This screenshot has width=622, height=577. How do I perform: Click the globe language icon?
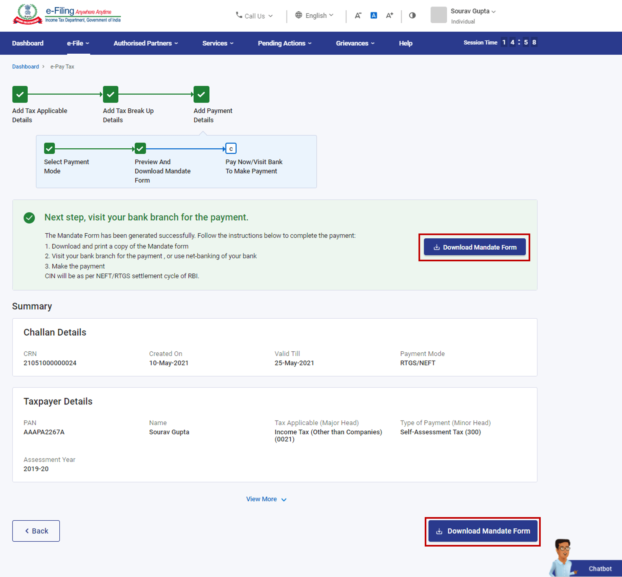(x=299, y=15)
